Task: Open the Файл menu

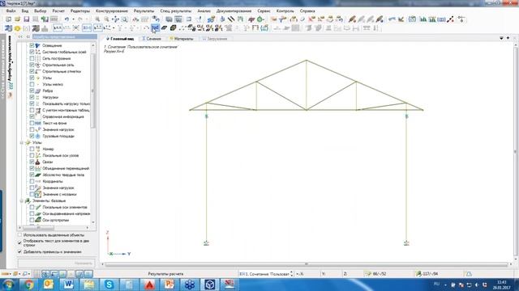Action: tap(11, 11)
